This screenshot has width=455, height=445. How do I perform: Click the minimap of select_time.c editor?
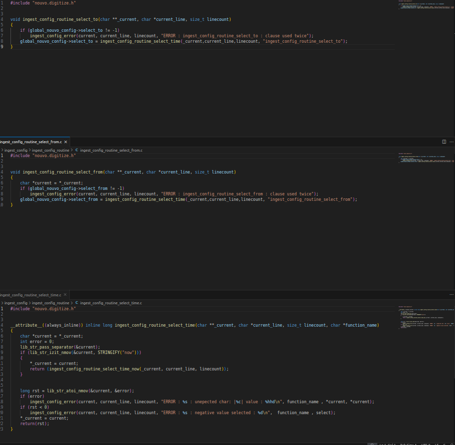tap(426, 317)
